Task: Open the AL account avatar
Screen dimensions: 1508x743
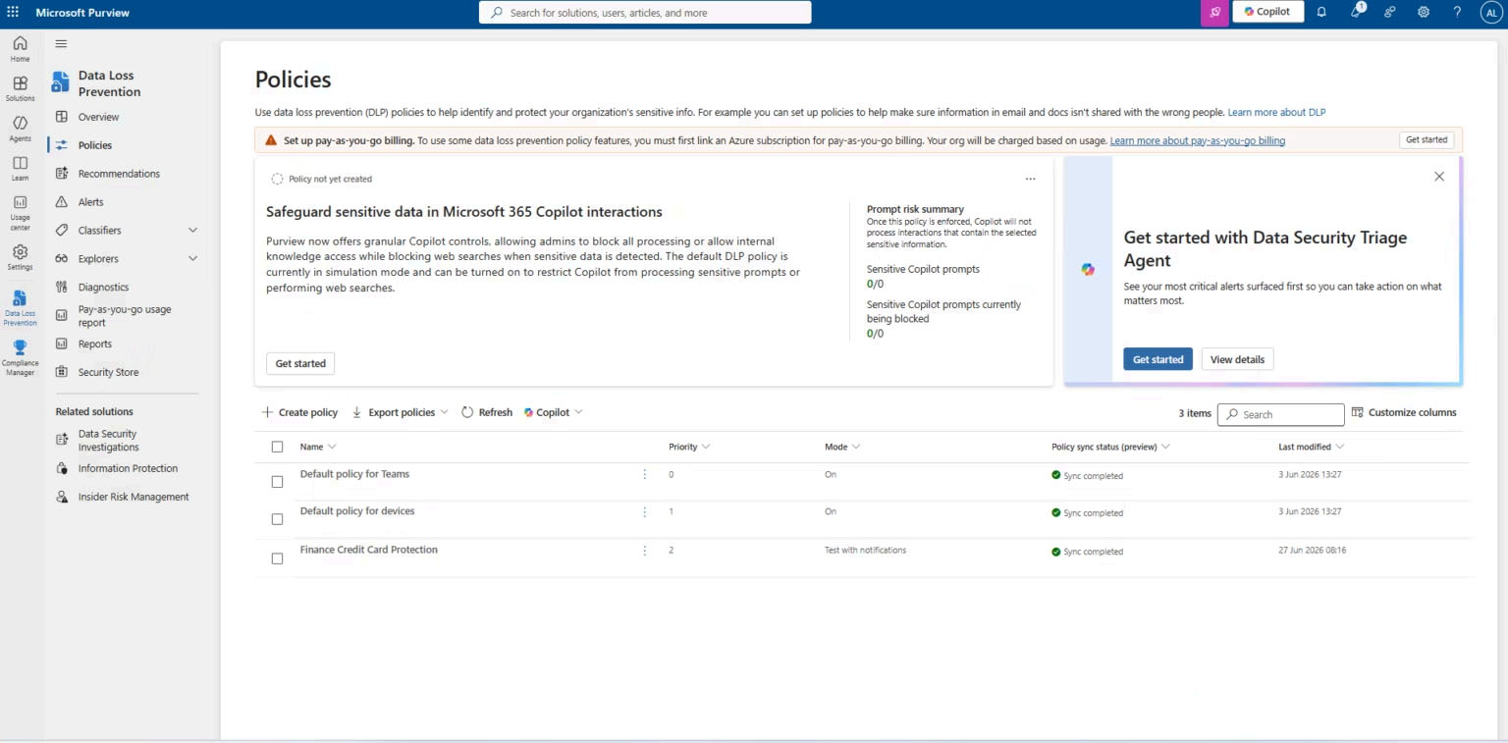Action: pyautogui.click(x=1490, y=13)
